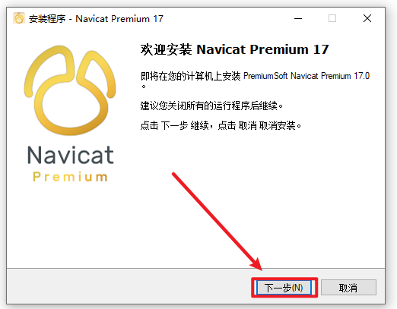The width and height of the screenshot is (397, 309).
Task: Click the installer icon in the title bar
Action: pyautogui.click(x=19, y=18)
